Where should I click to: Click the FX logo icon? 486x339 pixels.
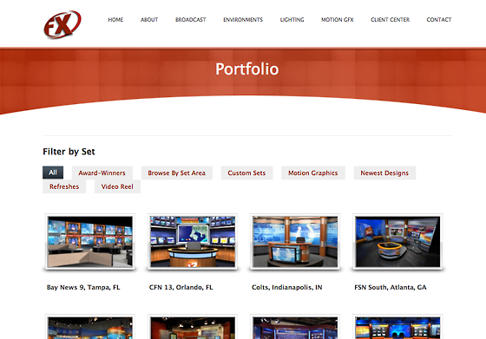(x=62, y=24)
